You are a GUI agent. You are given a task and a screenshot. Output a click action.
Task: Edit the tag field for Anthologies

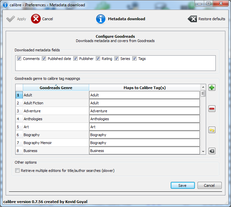[144, 119]
